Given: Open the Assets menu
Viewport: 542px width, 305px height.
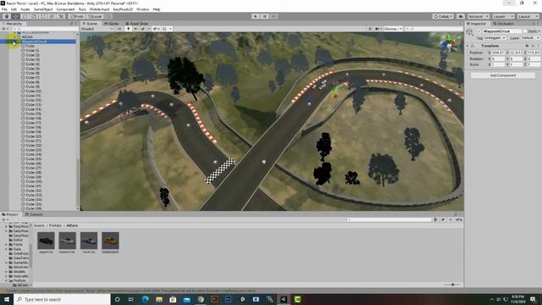Looking at the screenshot, I should pos(25,9).
